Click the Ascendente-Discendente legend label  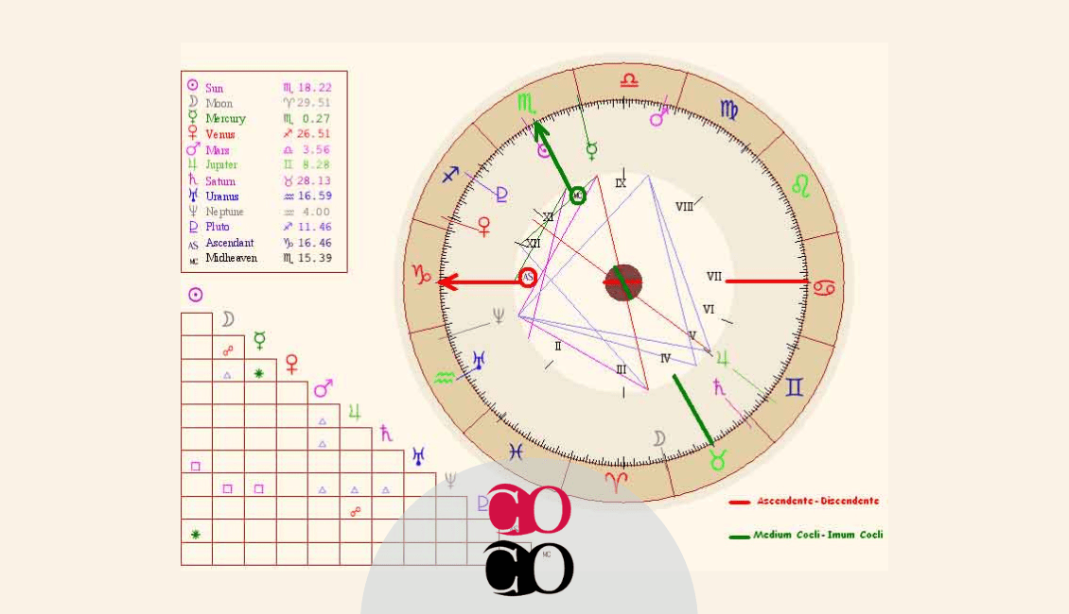point(817,501)
